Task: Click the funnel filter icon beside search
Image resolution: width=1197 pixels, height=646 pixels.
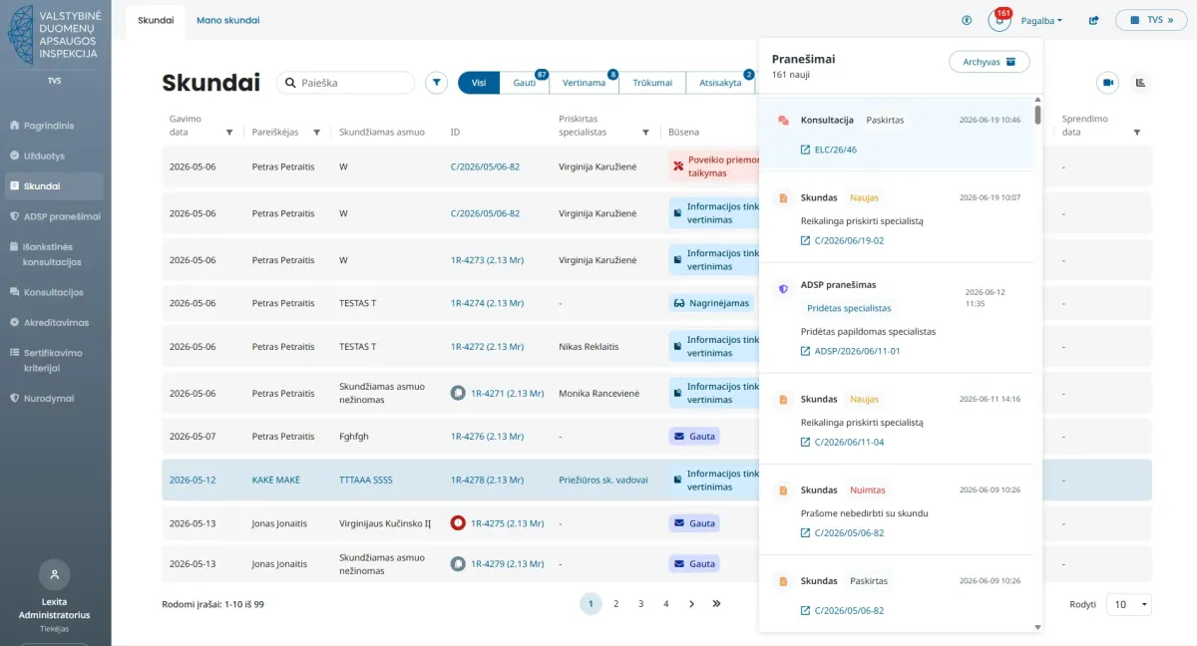Action: coord(436,83)
